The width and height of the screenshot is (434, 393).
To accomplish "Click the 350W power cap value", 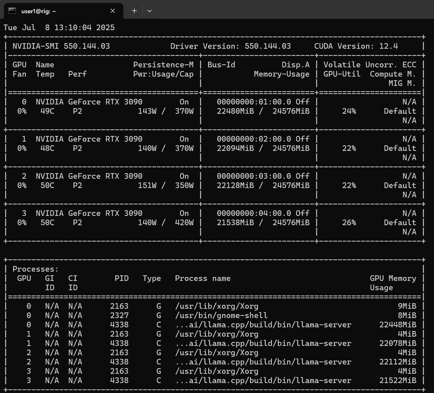I will click(184, 186).
